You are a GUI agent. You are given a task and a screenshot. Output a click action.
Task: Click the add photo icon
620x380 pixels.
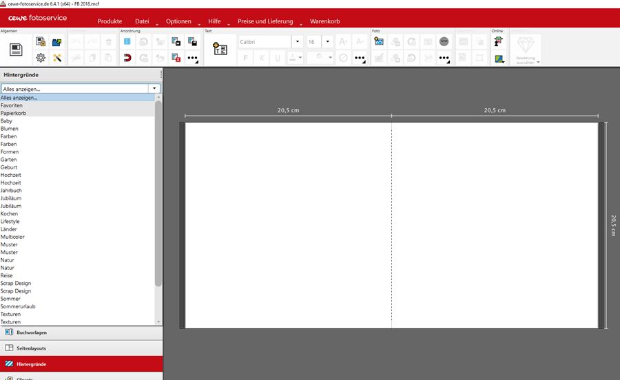[x=379, y=41]
